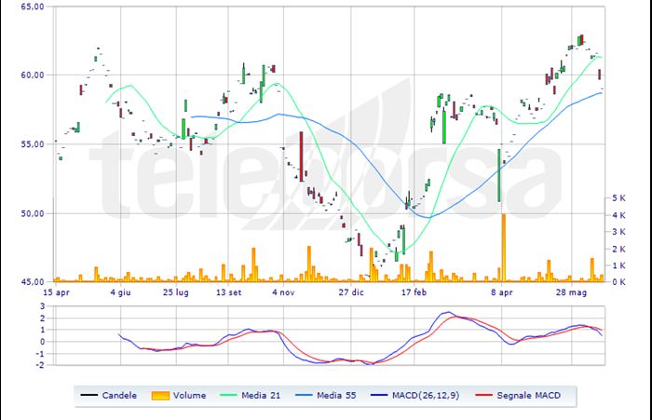Click the 4 K volume axis label

(x=618, y=215)
